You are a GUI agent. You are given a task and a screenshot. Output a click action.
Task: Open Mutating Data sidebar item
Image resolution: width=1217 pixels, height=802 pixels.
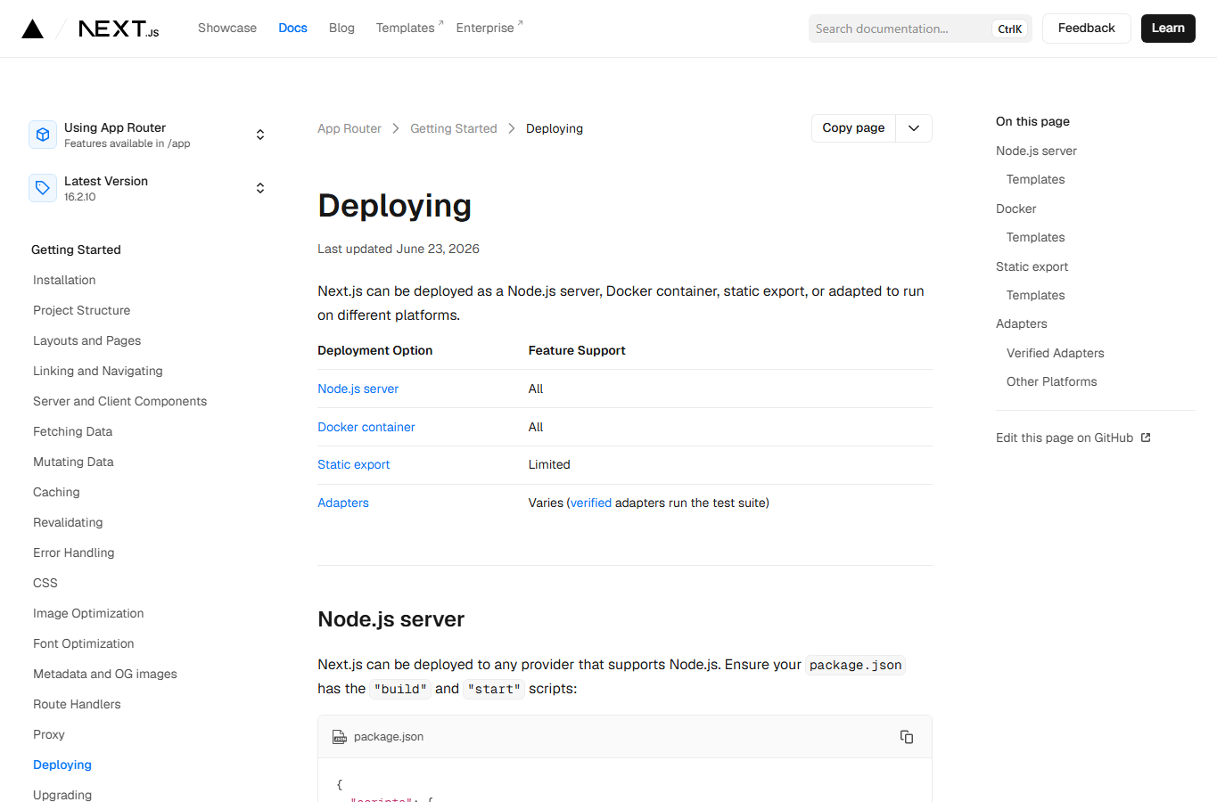pos(74,462)
